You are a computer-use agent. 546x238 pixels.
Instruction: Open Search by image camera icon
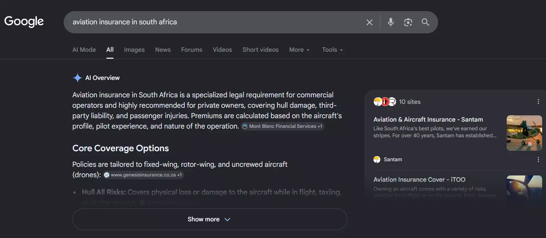[408, 22]
